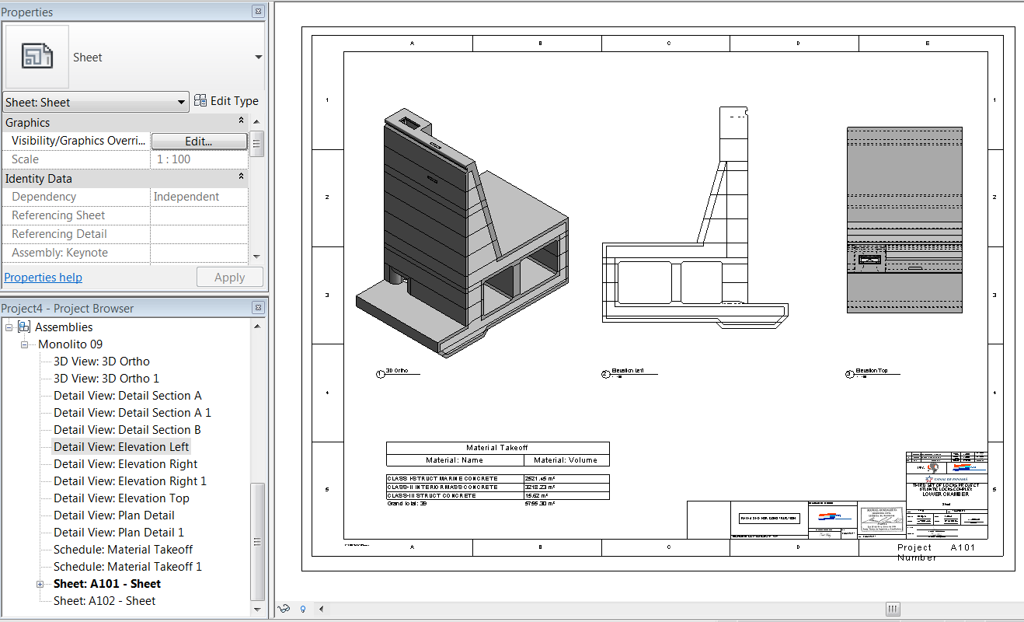The width and height of the screenshot is (1024, 622).
Task: Select 'Schedule: Material Takeoff 1'
Action: tap(128, 567)
